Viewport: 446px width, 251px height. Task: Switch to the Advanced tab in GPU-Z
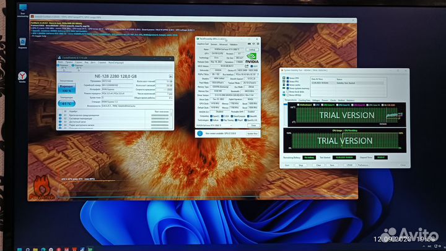point(223,45)
